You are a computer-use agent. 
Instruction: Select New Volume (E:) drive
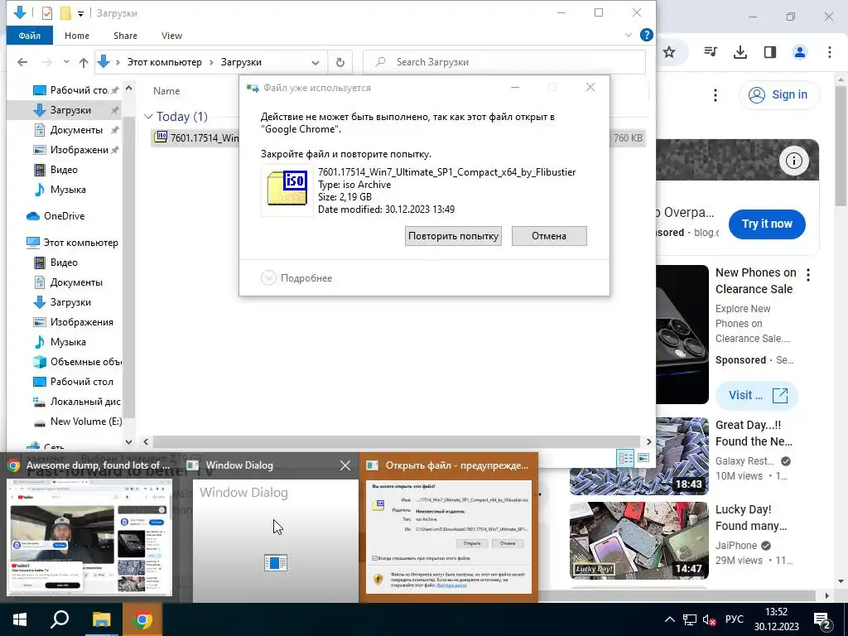click(77, 422)
